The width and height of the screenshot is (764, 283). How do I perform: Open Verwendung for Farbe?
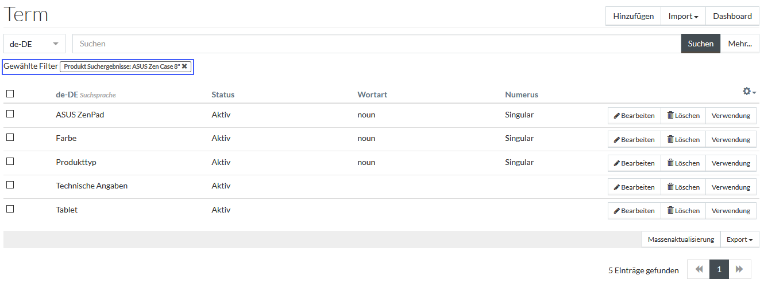pyautogui.click(x=731, y=140)
